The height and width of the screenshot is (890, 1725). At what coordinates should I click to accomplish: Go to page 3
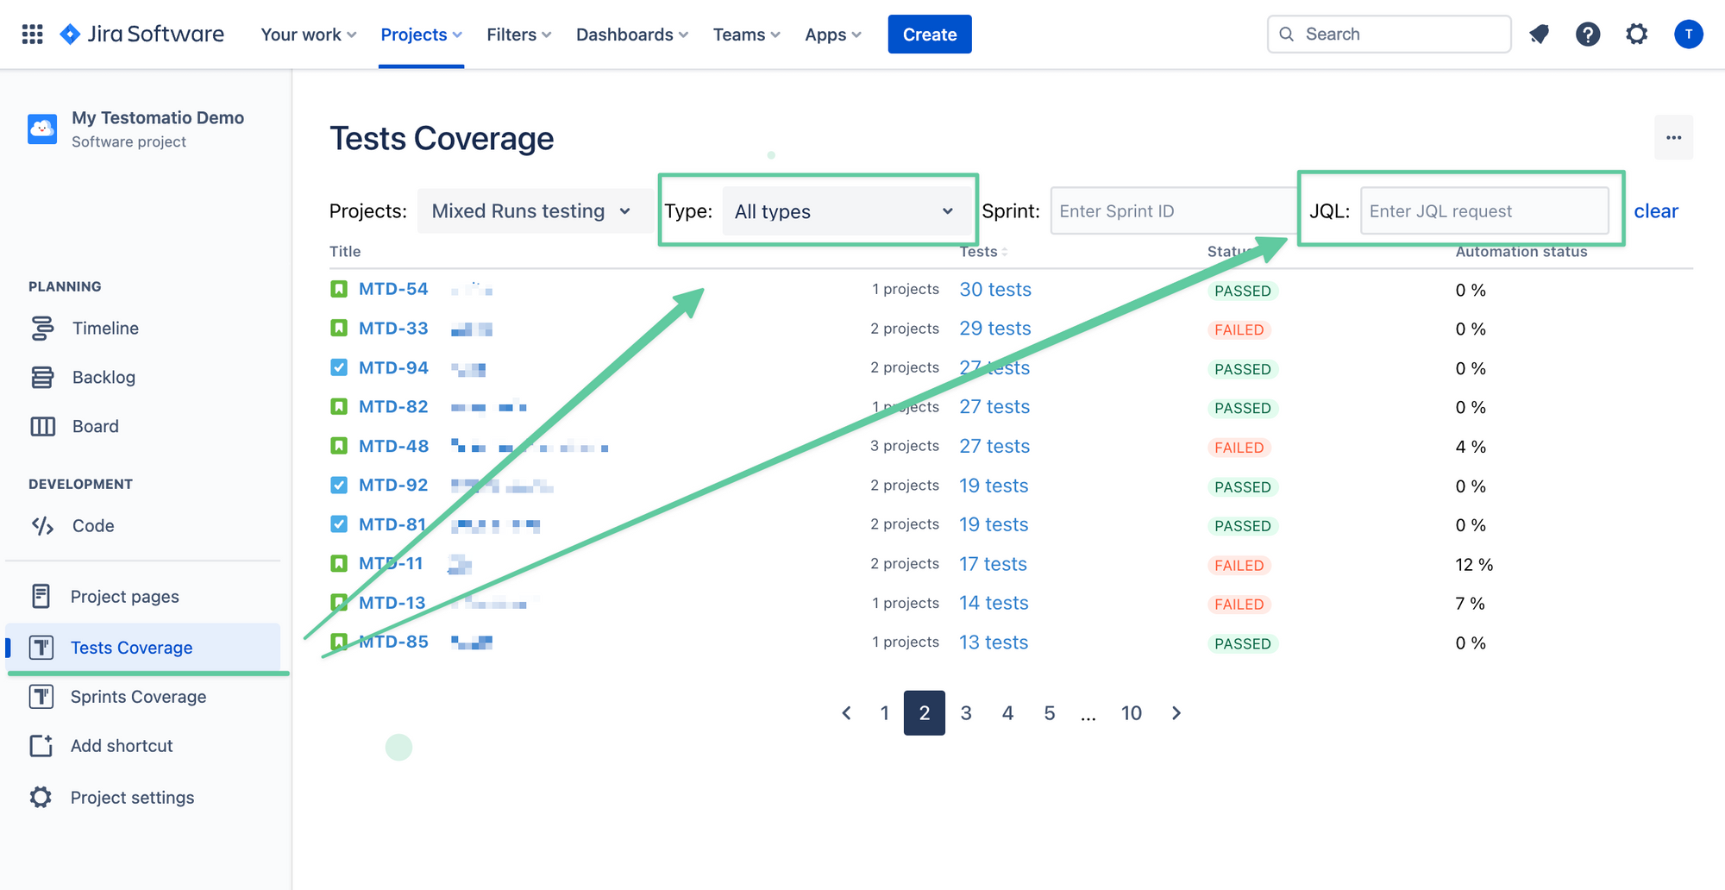966,713
